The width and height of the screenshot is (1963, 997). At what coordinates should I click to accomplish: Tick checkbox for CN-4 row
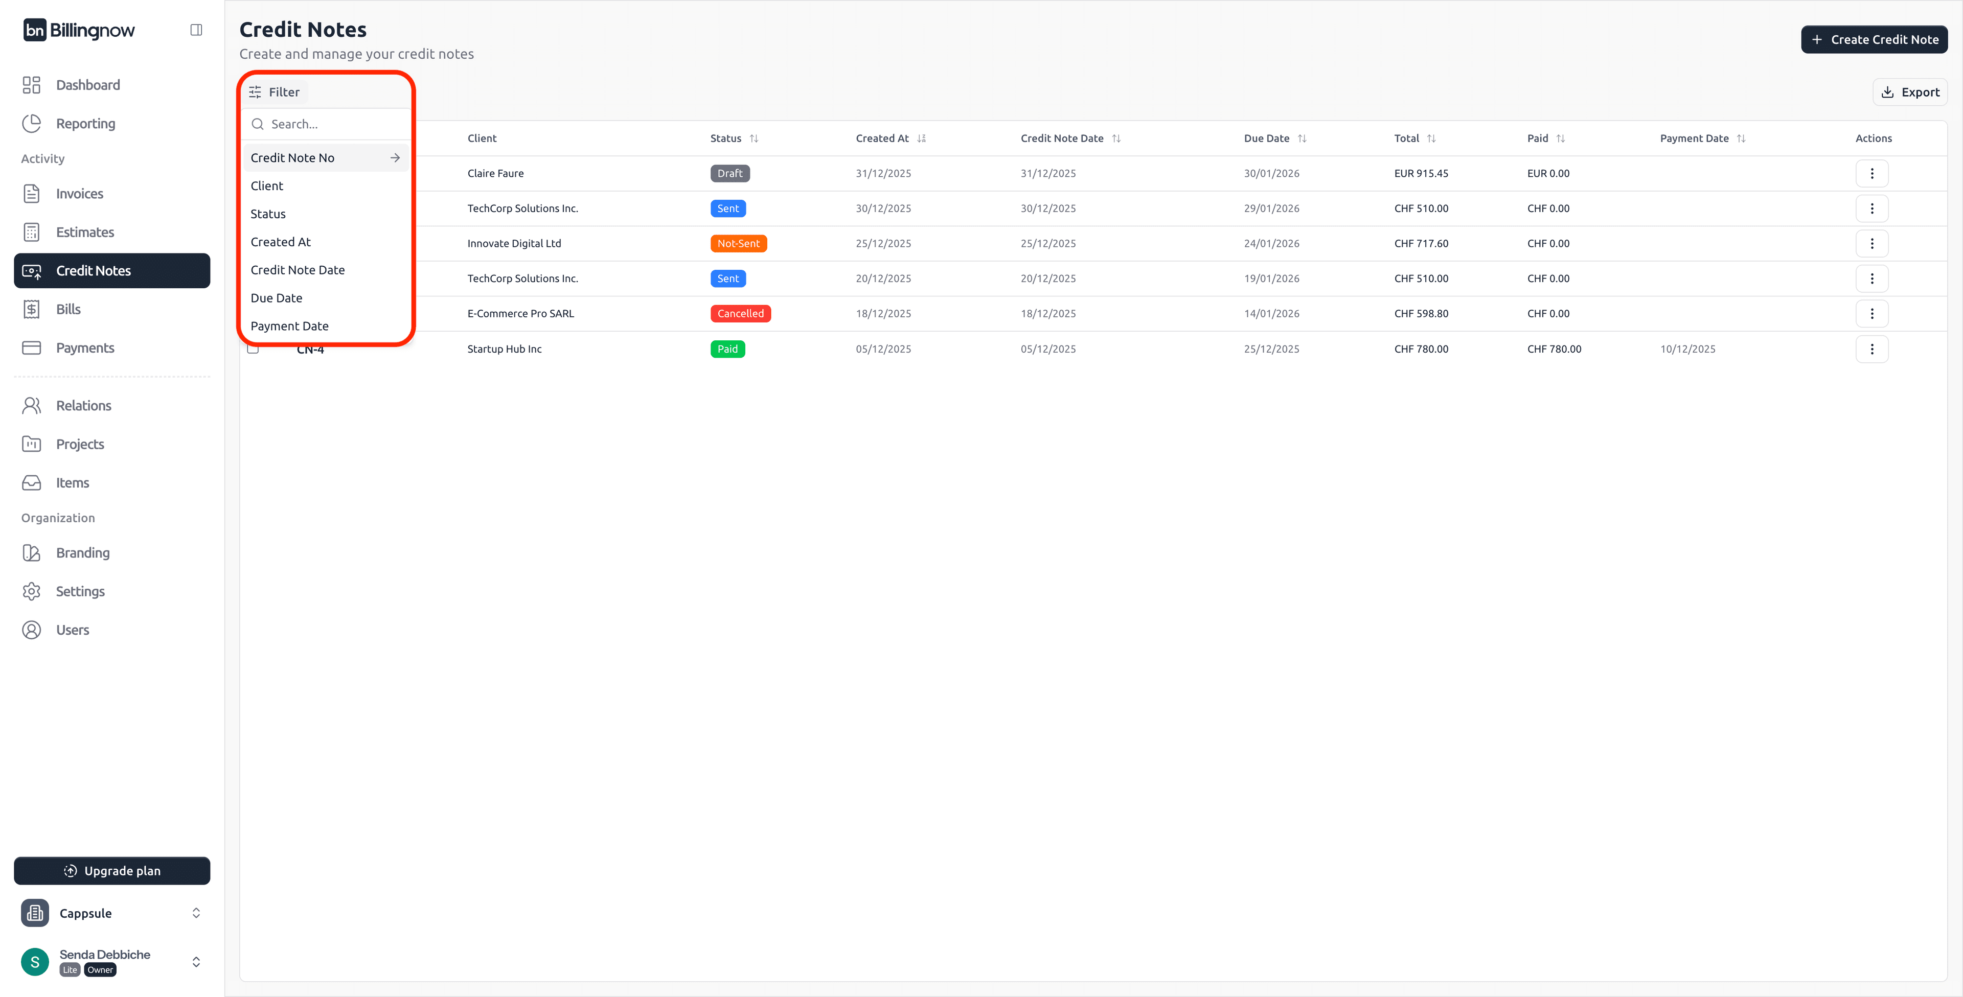point(253,350)
